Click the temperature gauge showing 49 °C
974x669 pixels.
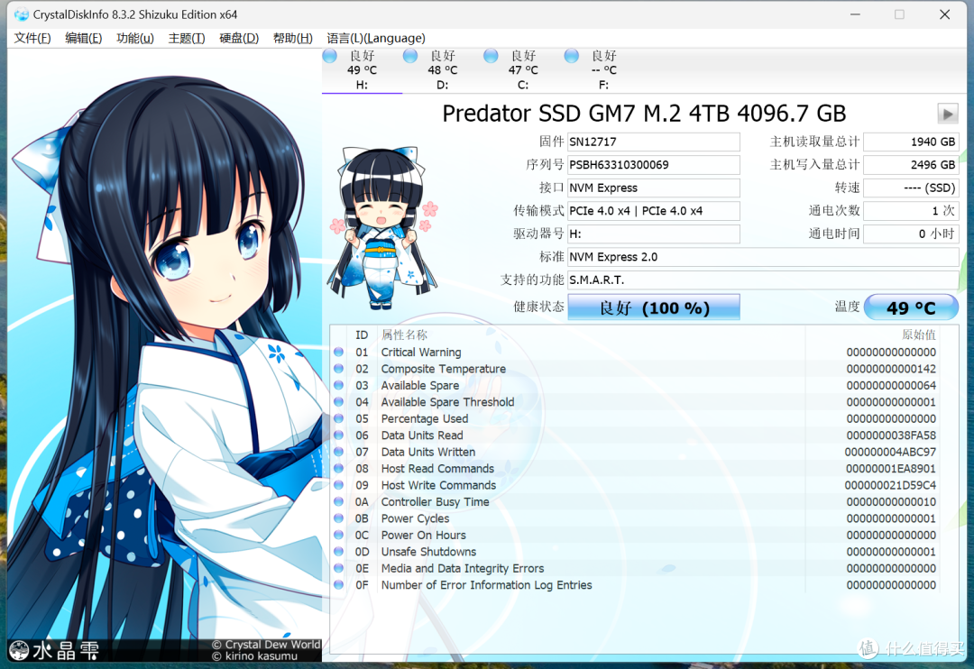click(x=911, y=307)
